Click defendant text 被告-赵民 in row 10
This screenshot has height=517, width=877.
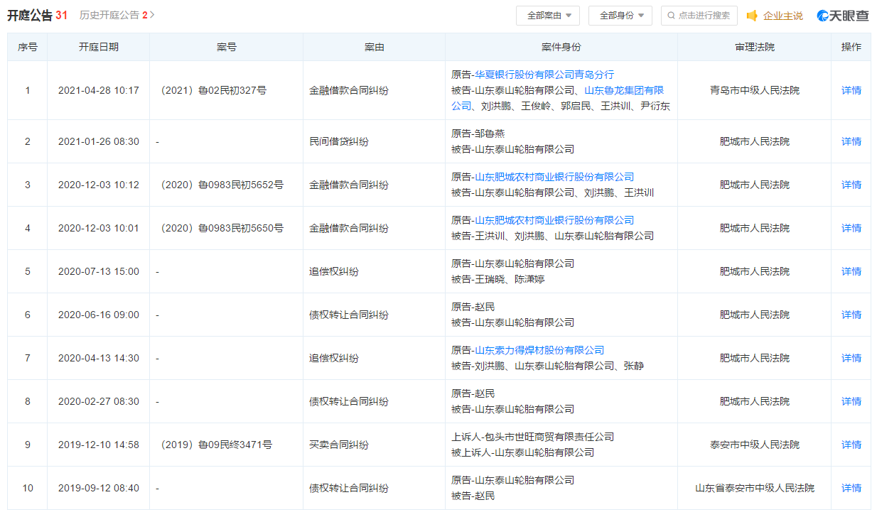(473, 496)
